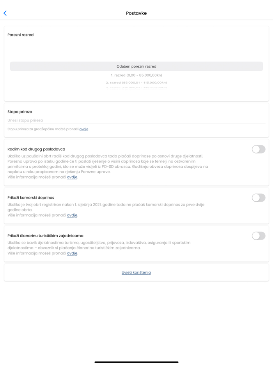Viewport: 273px width, 365px height.
Task: Turn on Prikaži članarinu turističkim zajednicama switch
Action: pyautogui.click(x=258, y=236)
